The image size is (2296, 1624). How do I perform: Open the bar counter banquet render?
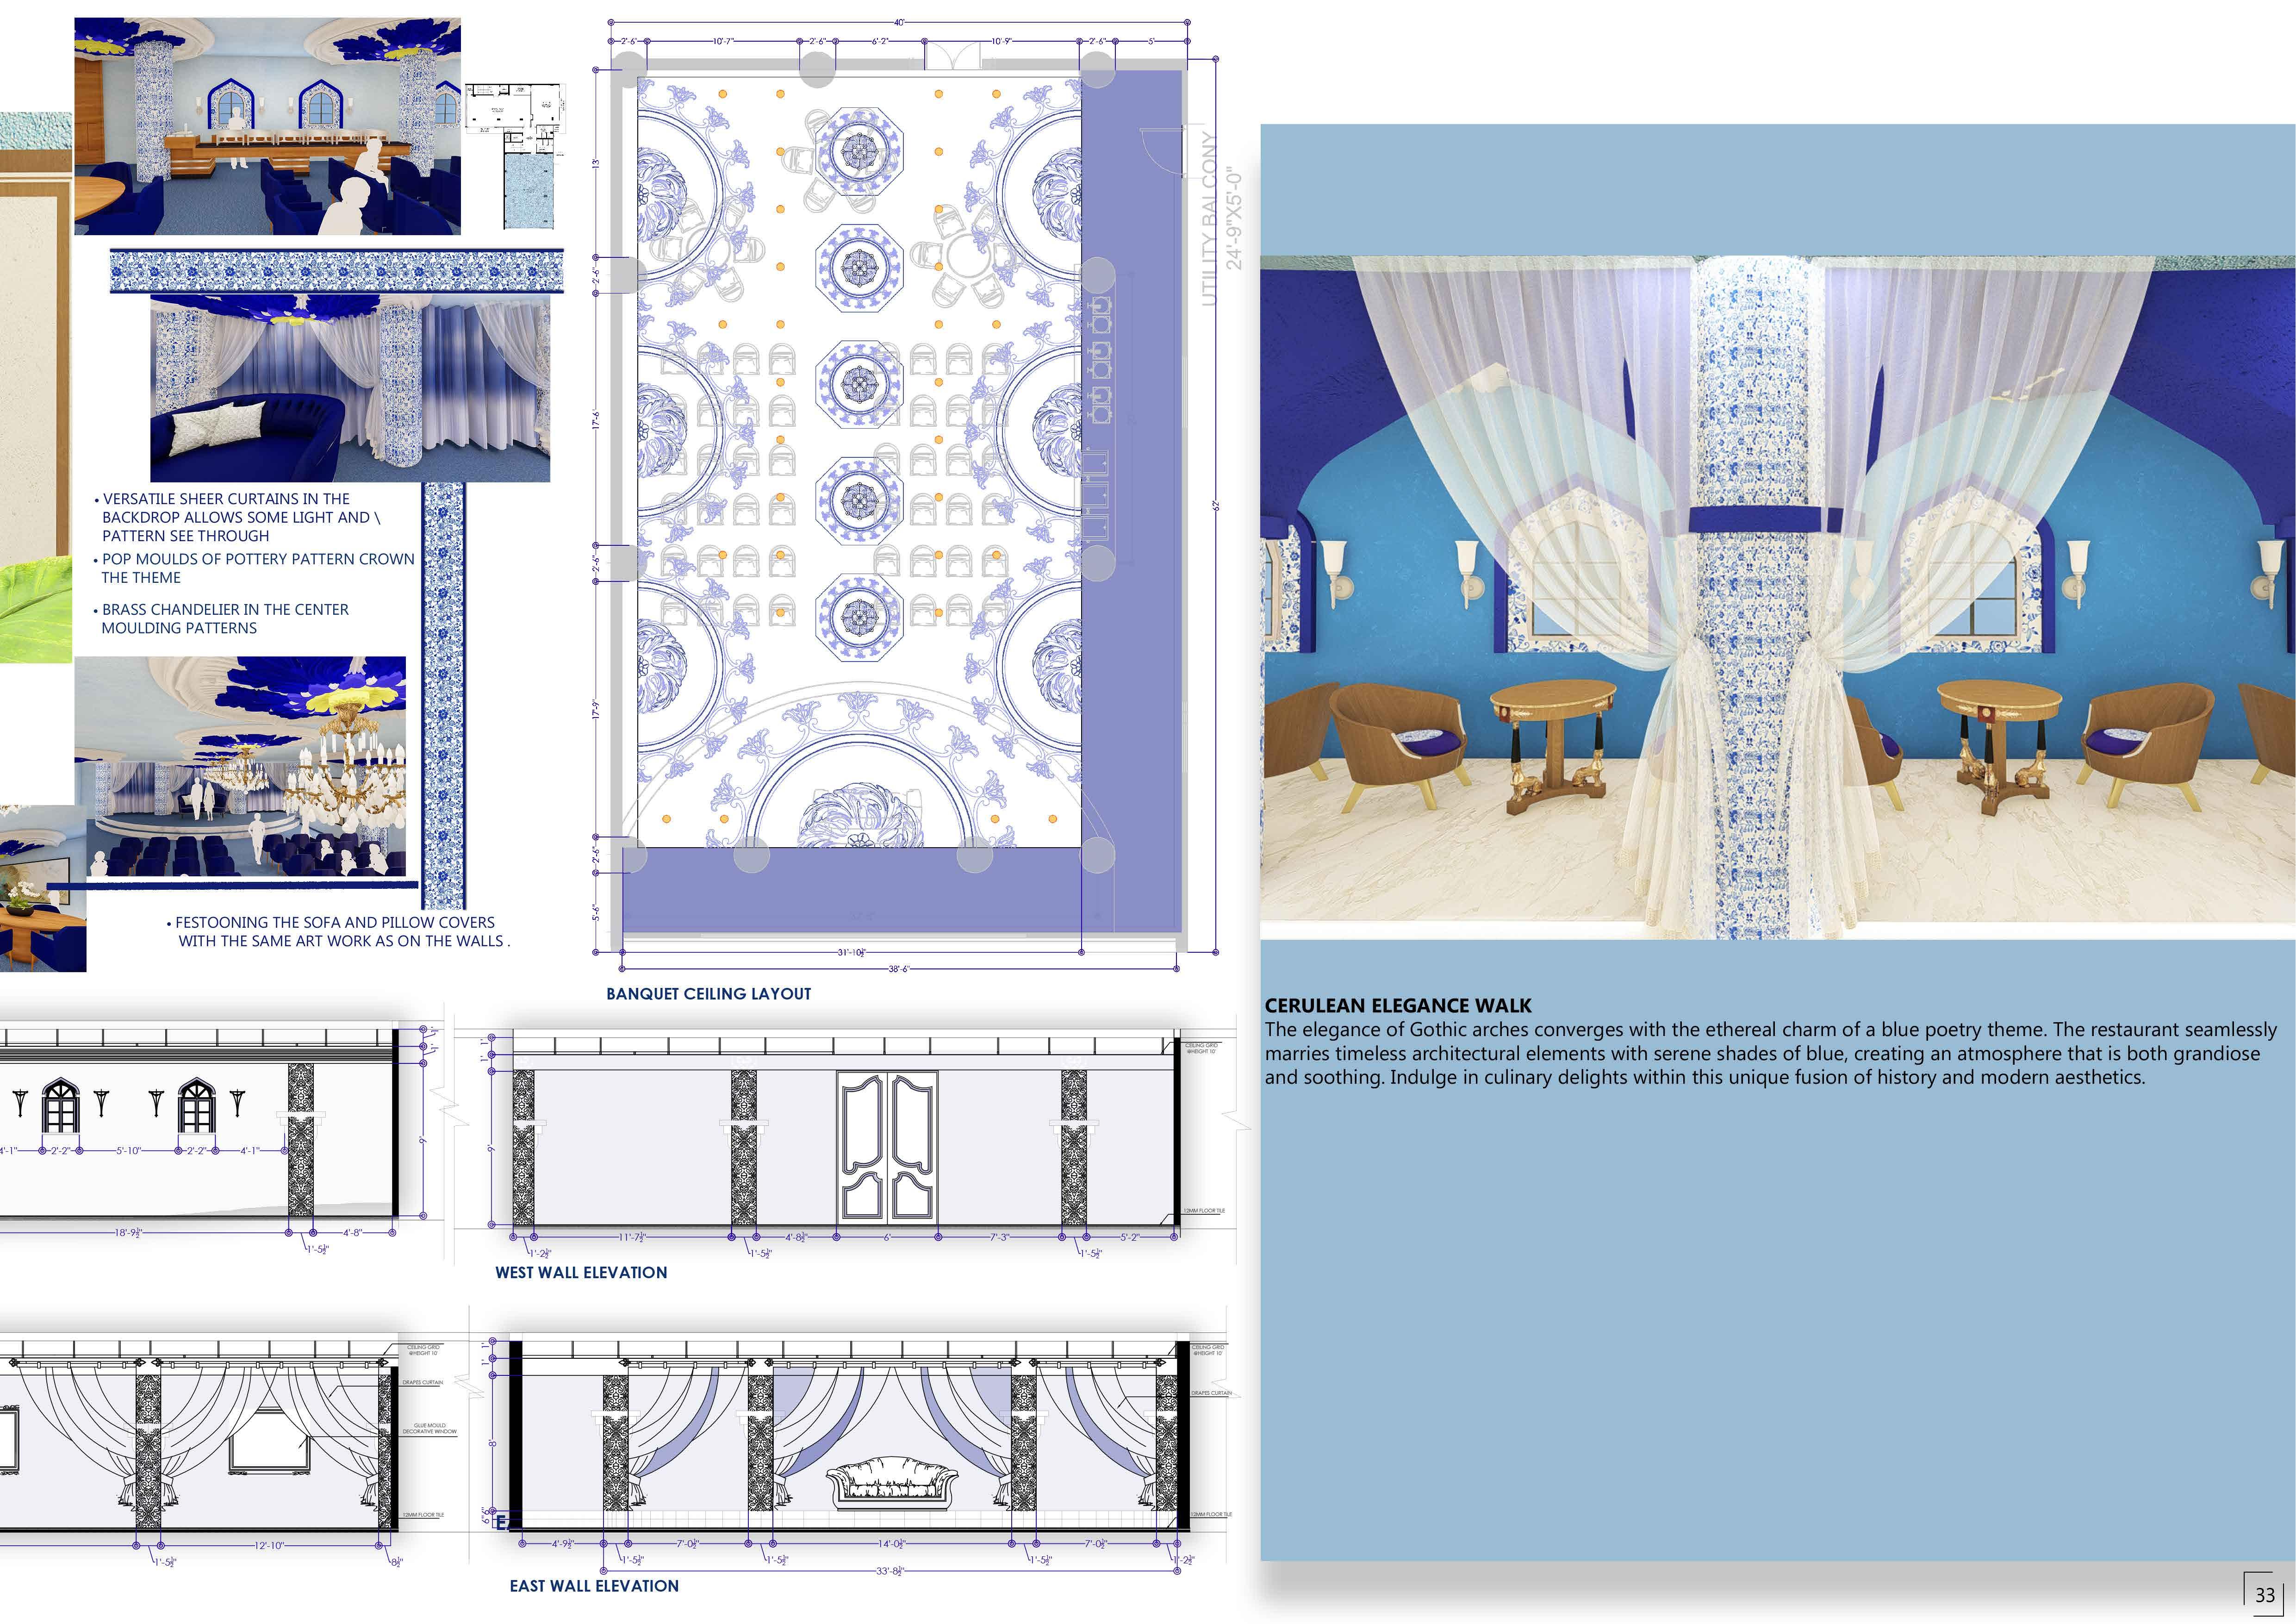pyautogui.click(x=267, y=126)
